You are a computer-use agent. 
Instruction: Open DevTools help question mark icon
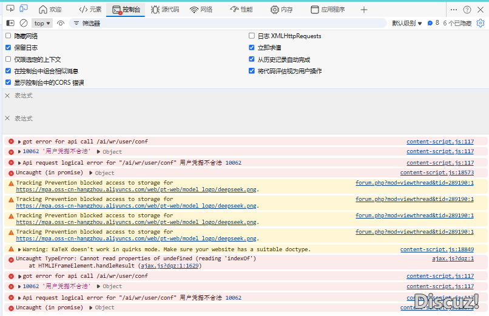click(x=467, y=10)
